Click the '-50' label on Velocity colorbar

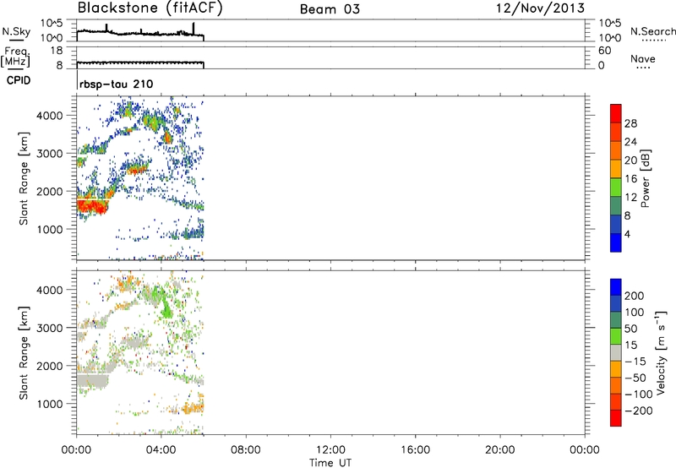(x=635, y=378)
